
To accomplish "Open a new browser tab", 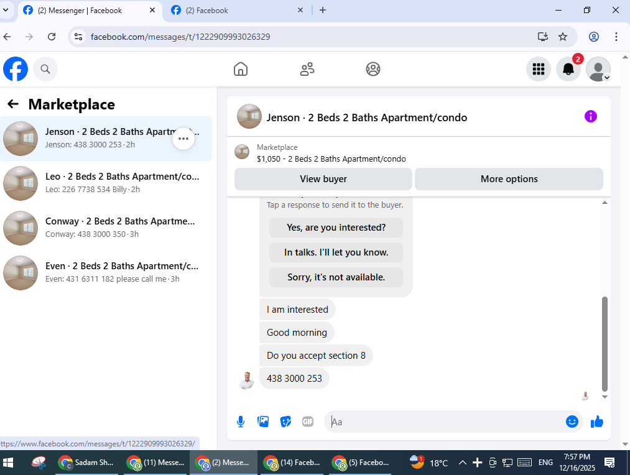I will 323,11.
